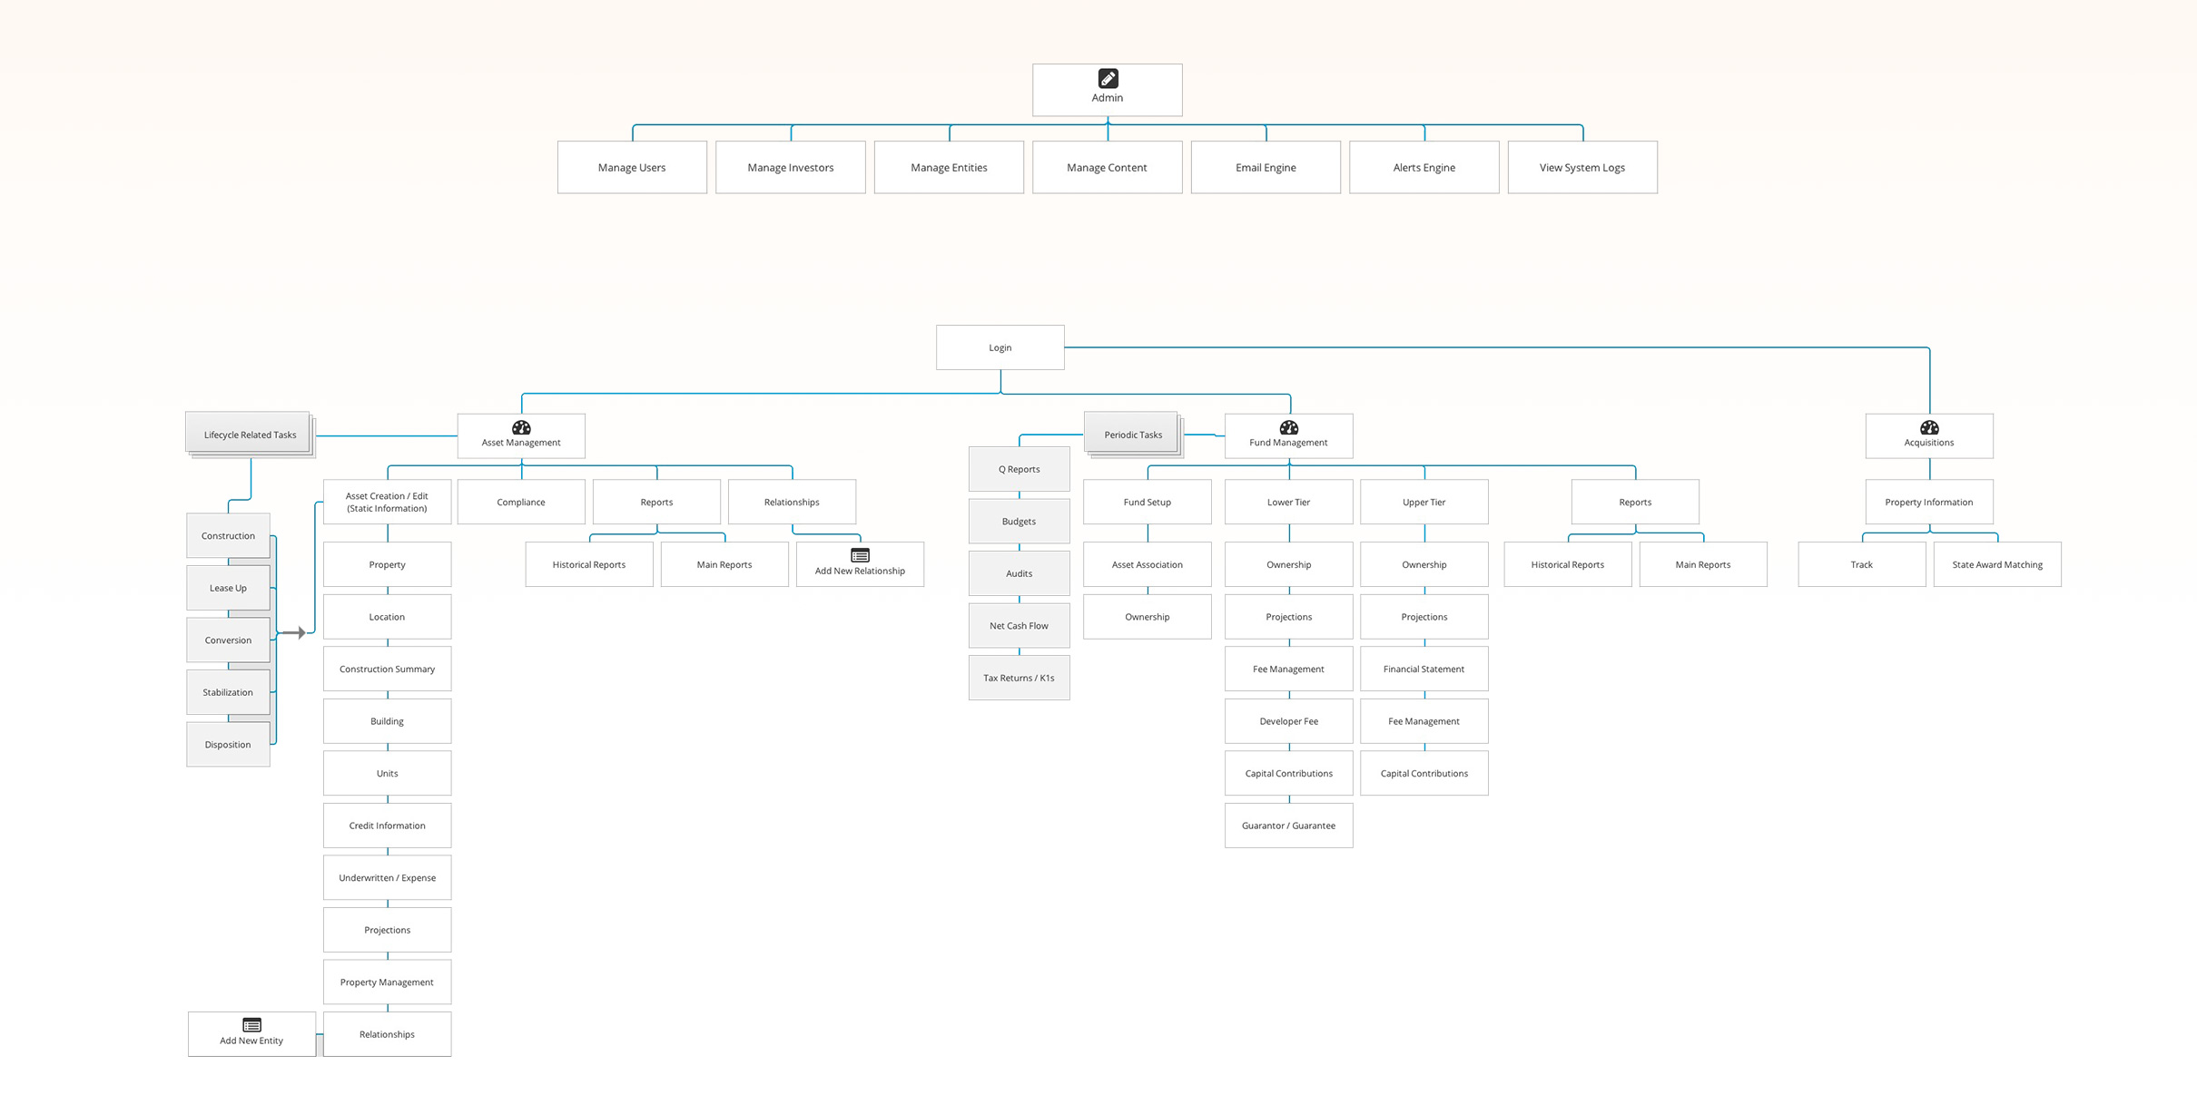
Task: Expand the stacked Construction card
Action: [x=228, y=535]
